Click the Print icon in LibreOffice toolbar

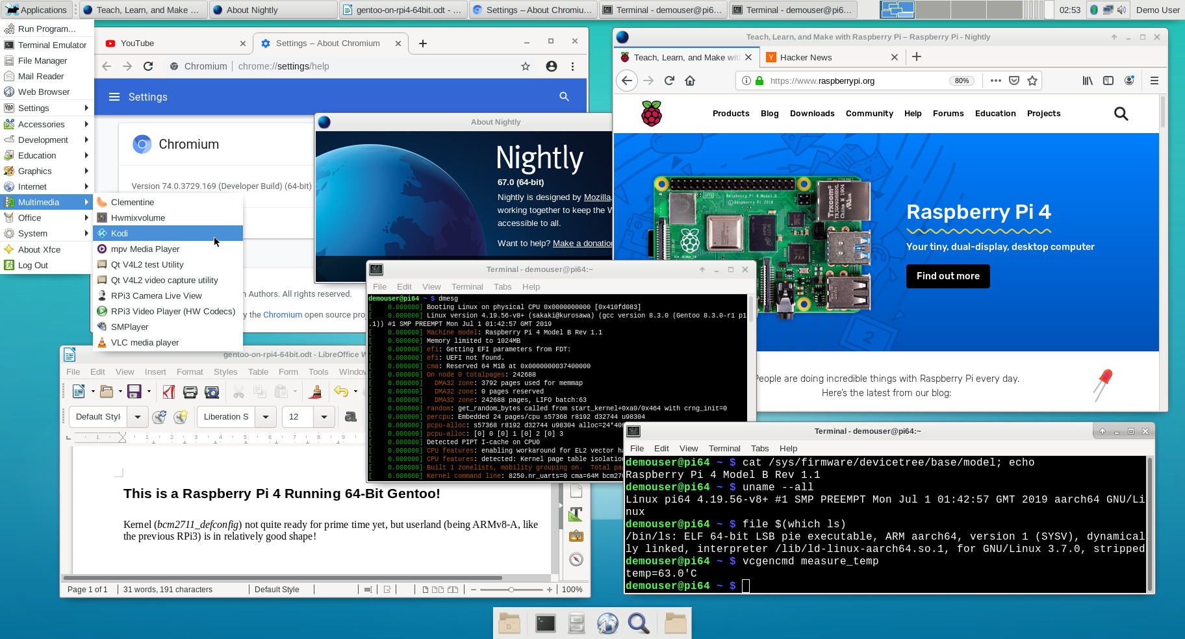click(x=190, y=392)
